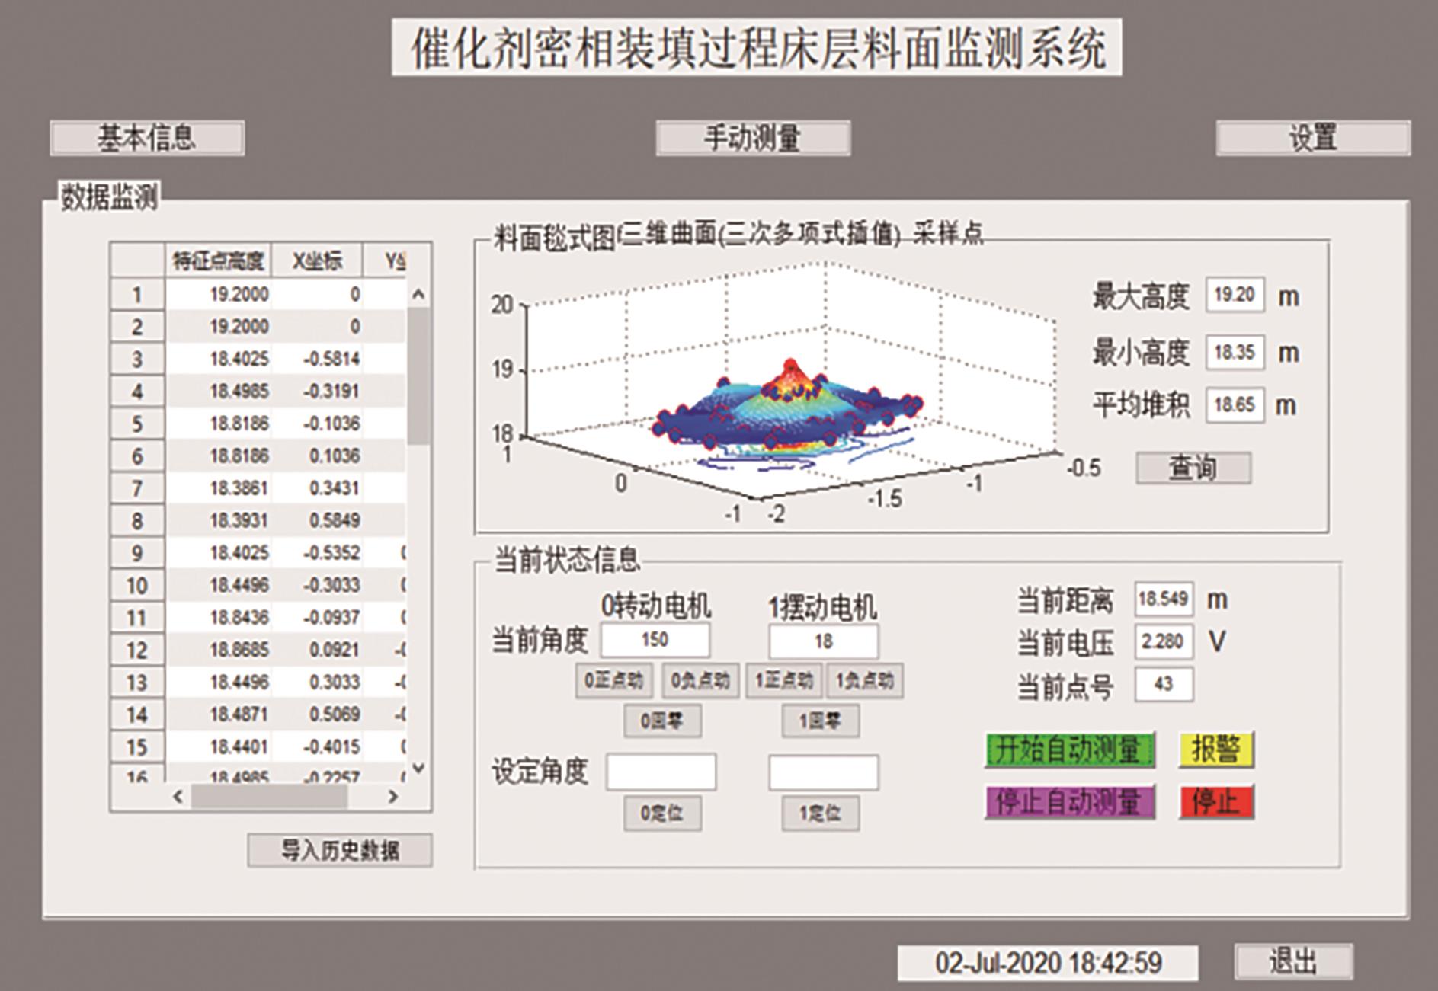Select the 当前点号 value field
This screenshot has height=991, width=1438.
pyautogui.click(x=1163, y=684)
